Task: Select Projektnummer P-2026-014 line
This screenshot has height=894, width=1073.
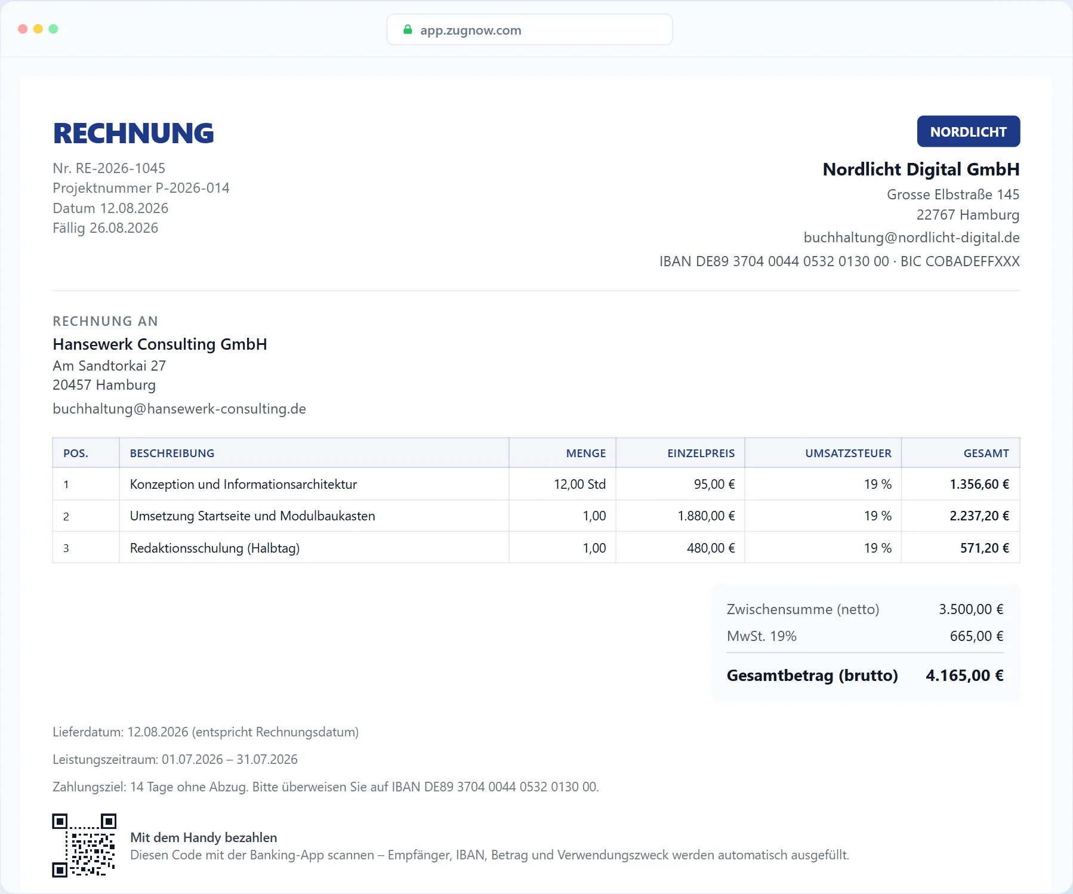Action: 141,188
